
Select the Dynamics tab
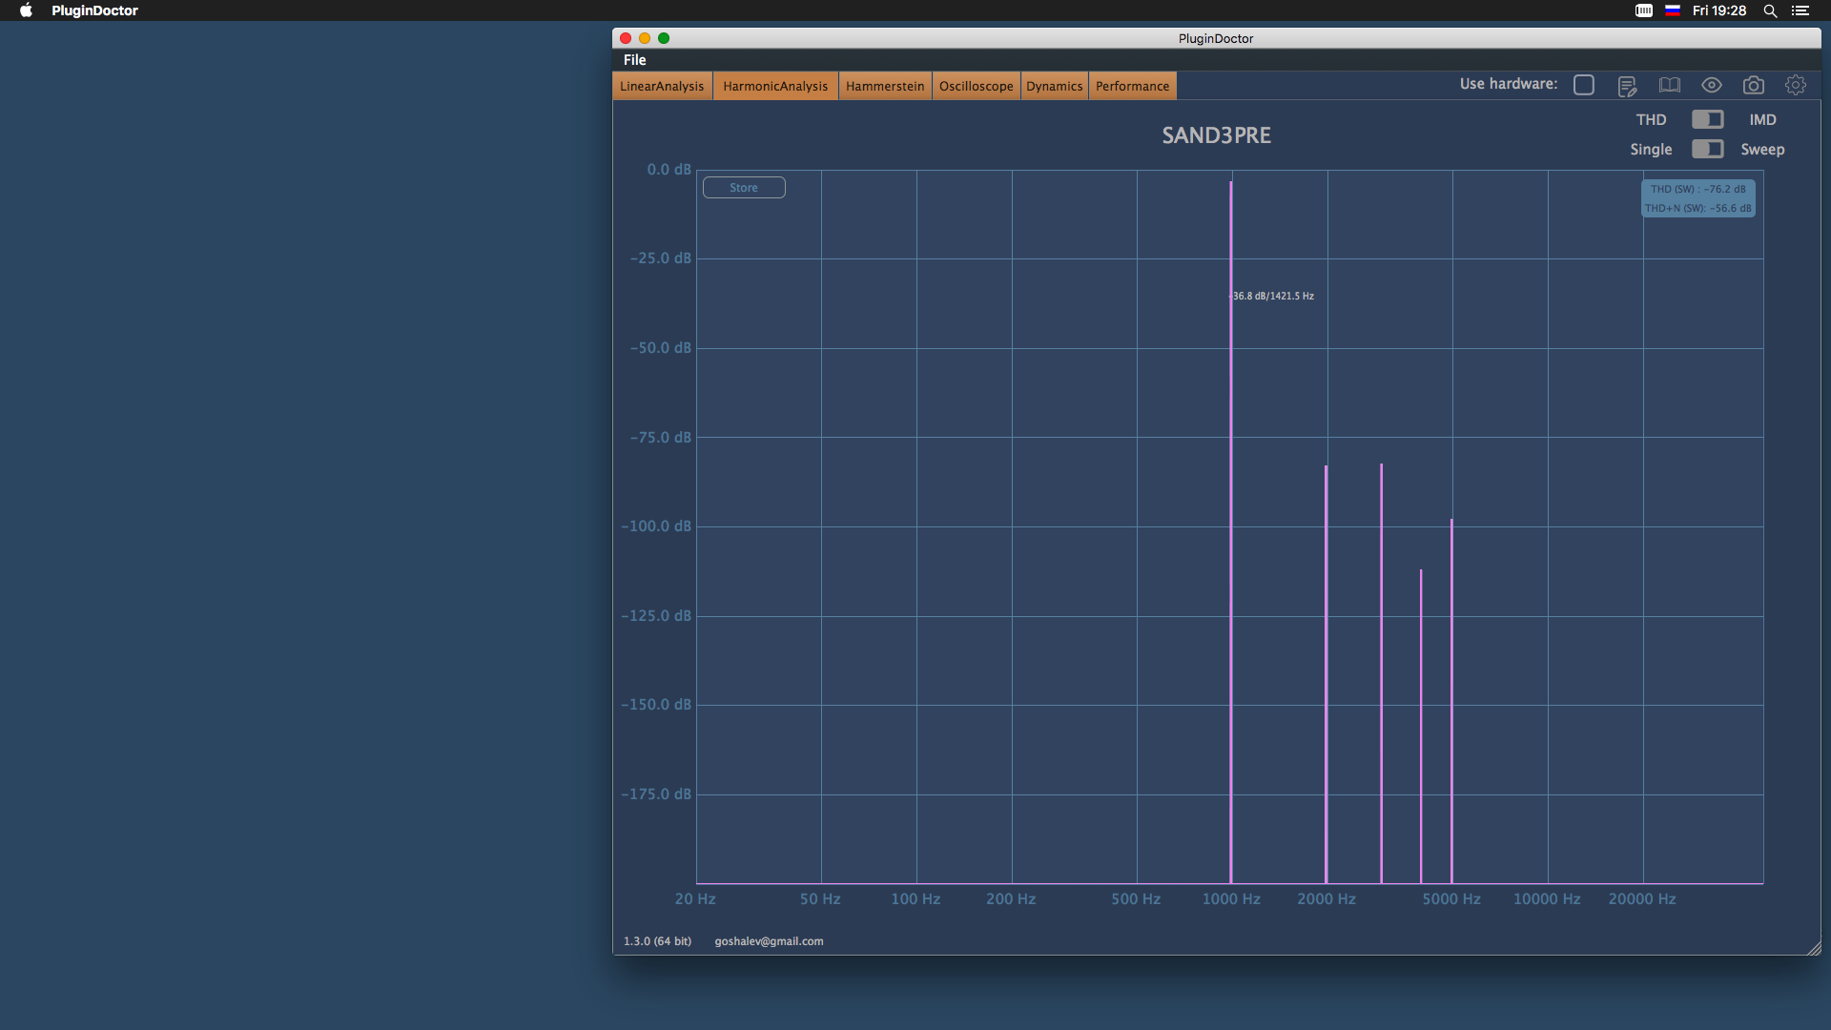1054,86
